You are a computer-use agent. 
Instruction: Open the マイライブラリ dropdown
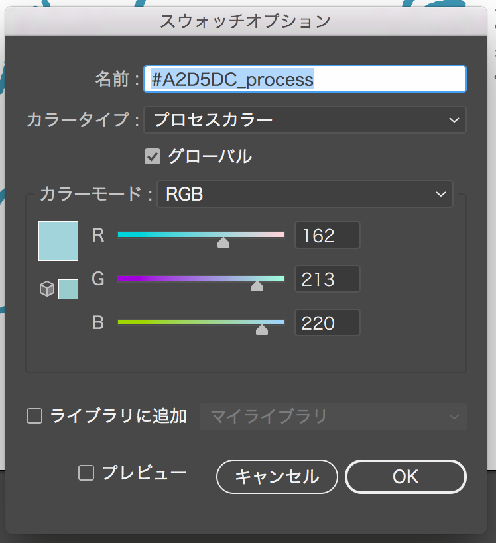(334, 417)
